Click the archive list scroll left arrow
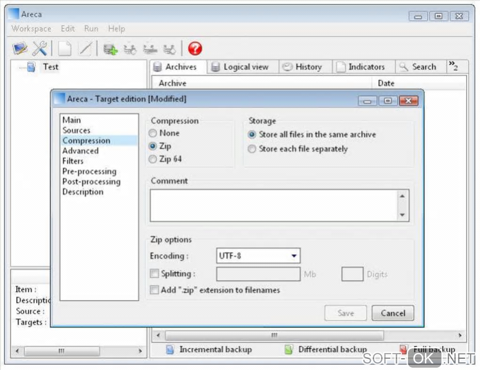 (x=158, y=335)
